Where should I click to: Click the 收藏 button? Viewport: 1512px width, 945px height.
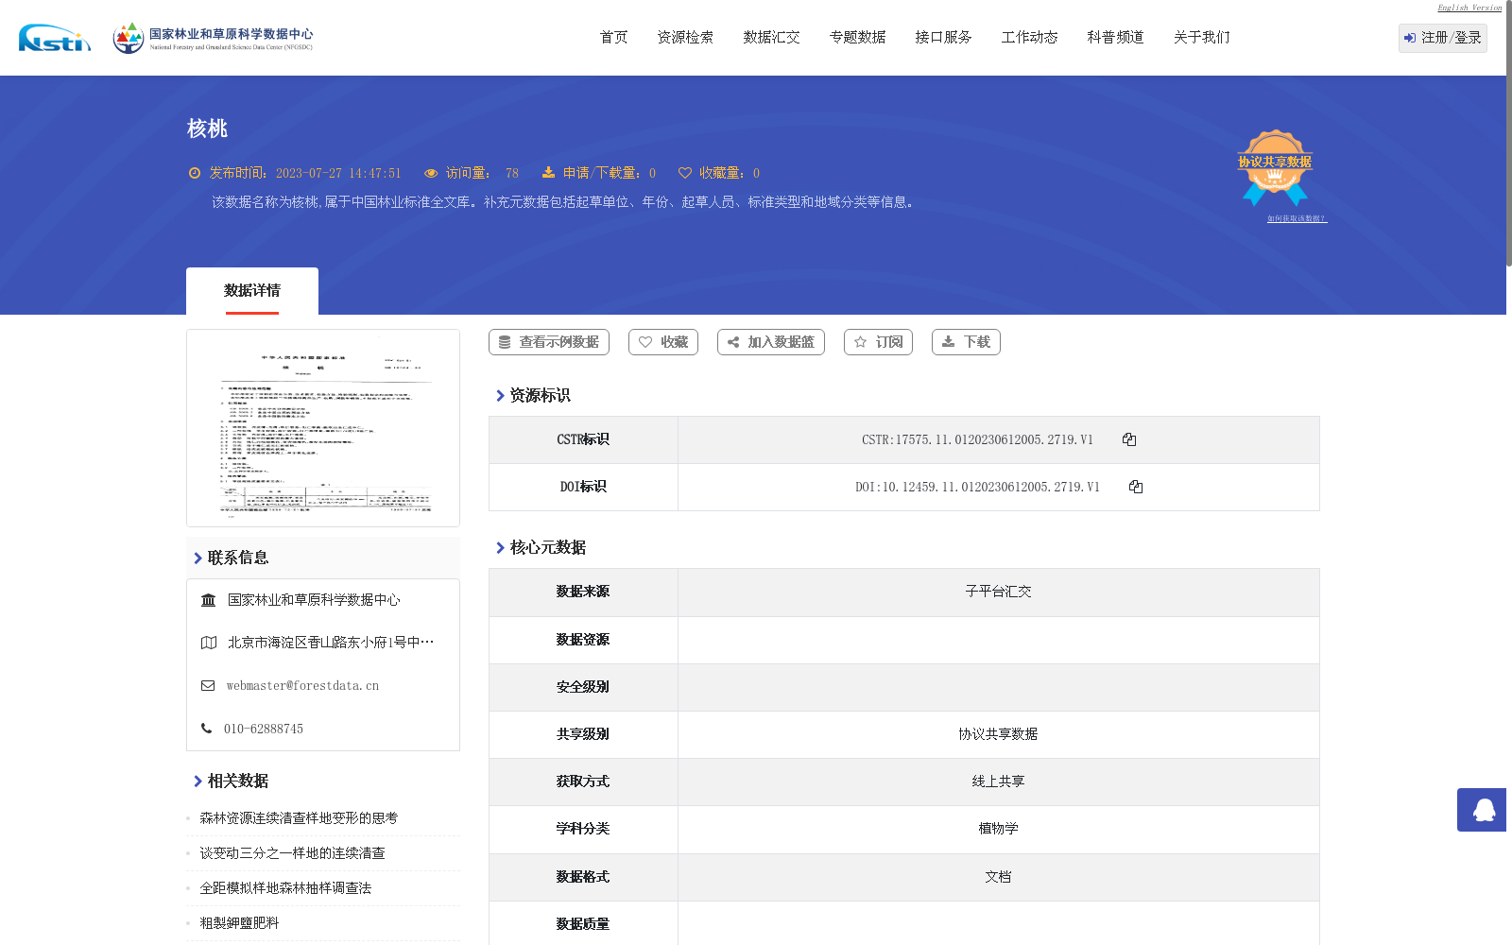[663, 342]
